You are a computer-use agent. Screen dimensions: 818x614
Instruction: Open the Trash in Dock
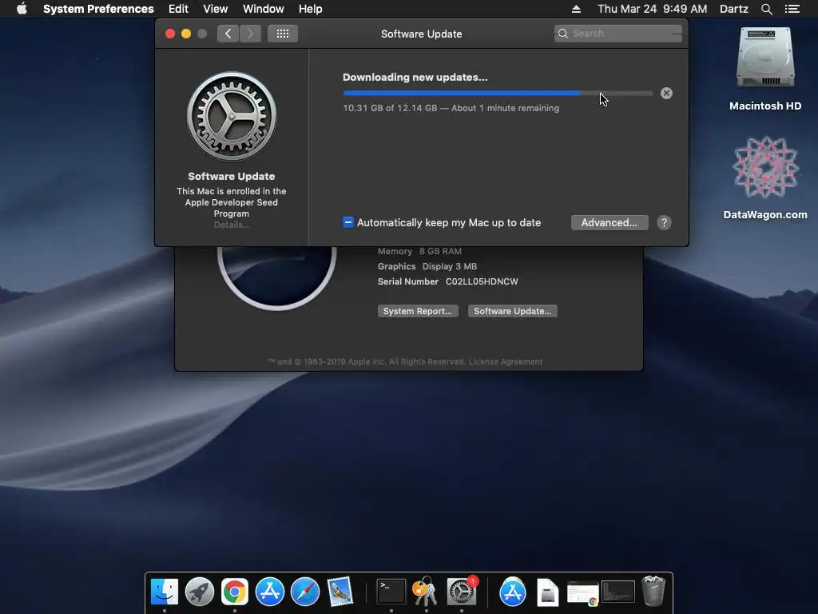tap(653, 591)
